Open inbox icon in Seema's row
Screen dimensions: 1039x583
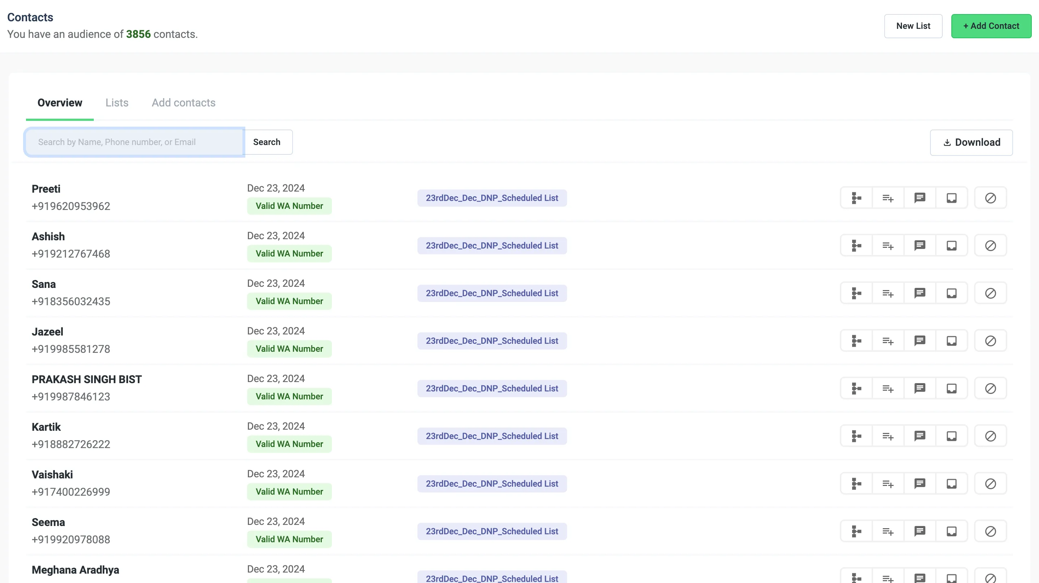(x=951, y=531)
